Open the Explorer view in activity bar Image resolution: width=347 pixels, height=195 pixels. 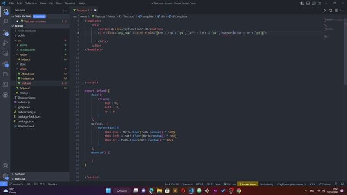point(5,11)
